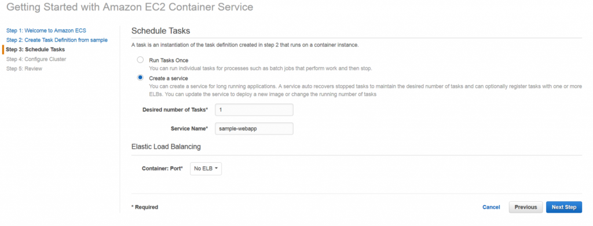
Task: Click the Container: Port label
Action: click(163, 169)
